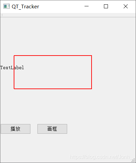Image resolution: width=136 pixels, height=163 pixels.
Task: Click the red rectangle bottom-left corner
Action: point(14,89)
